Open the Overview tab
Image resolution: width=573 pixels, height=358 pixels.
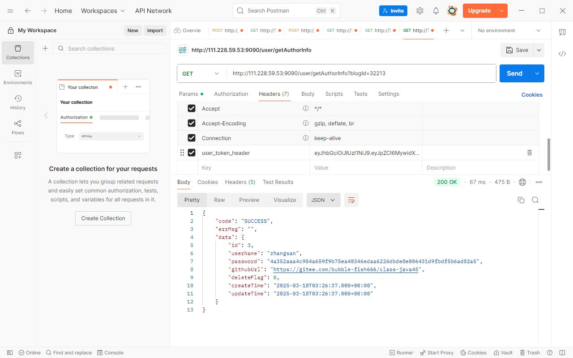click(188, 30)
